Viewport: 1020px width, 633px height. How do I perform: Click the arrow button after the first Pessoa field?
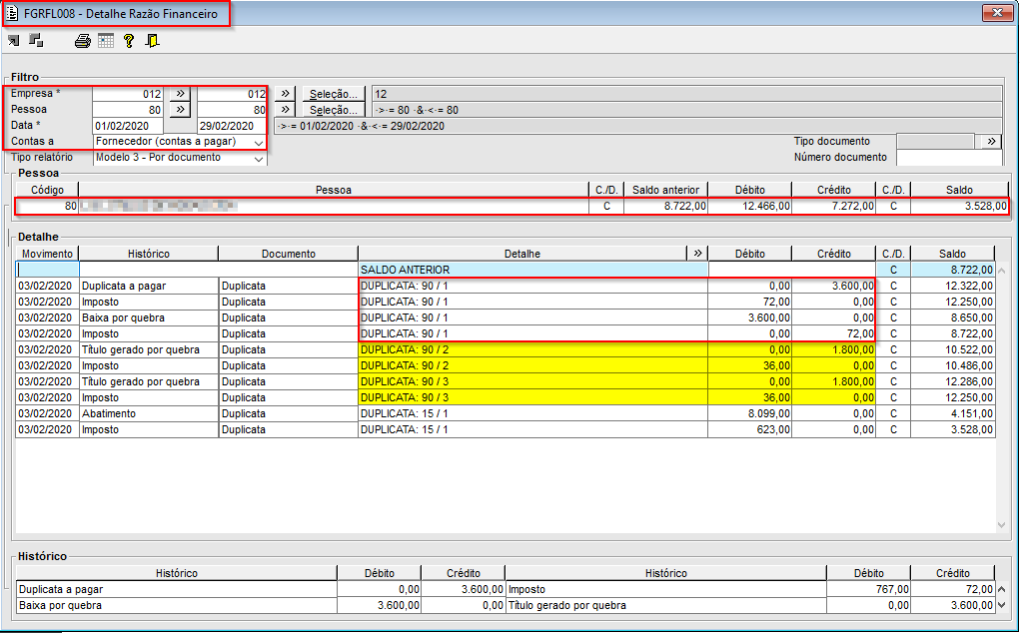180,110
